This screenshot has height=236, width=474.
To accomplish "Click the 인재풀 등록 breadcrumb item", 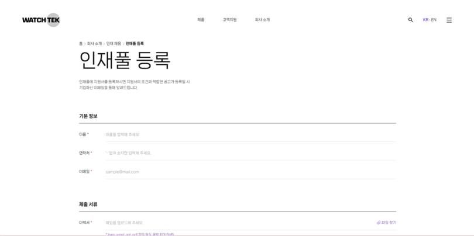I will 135,43.
